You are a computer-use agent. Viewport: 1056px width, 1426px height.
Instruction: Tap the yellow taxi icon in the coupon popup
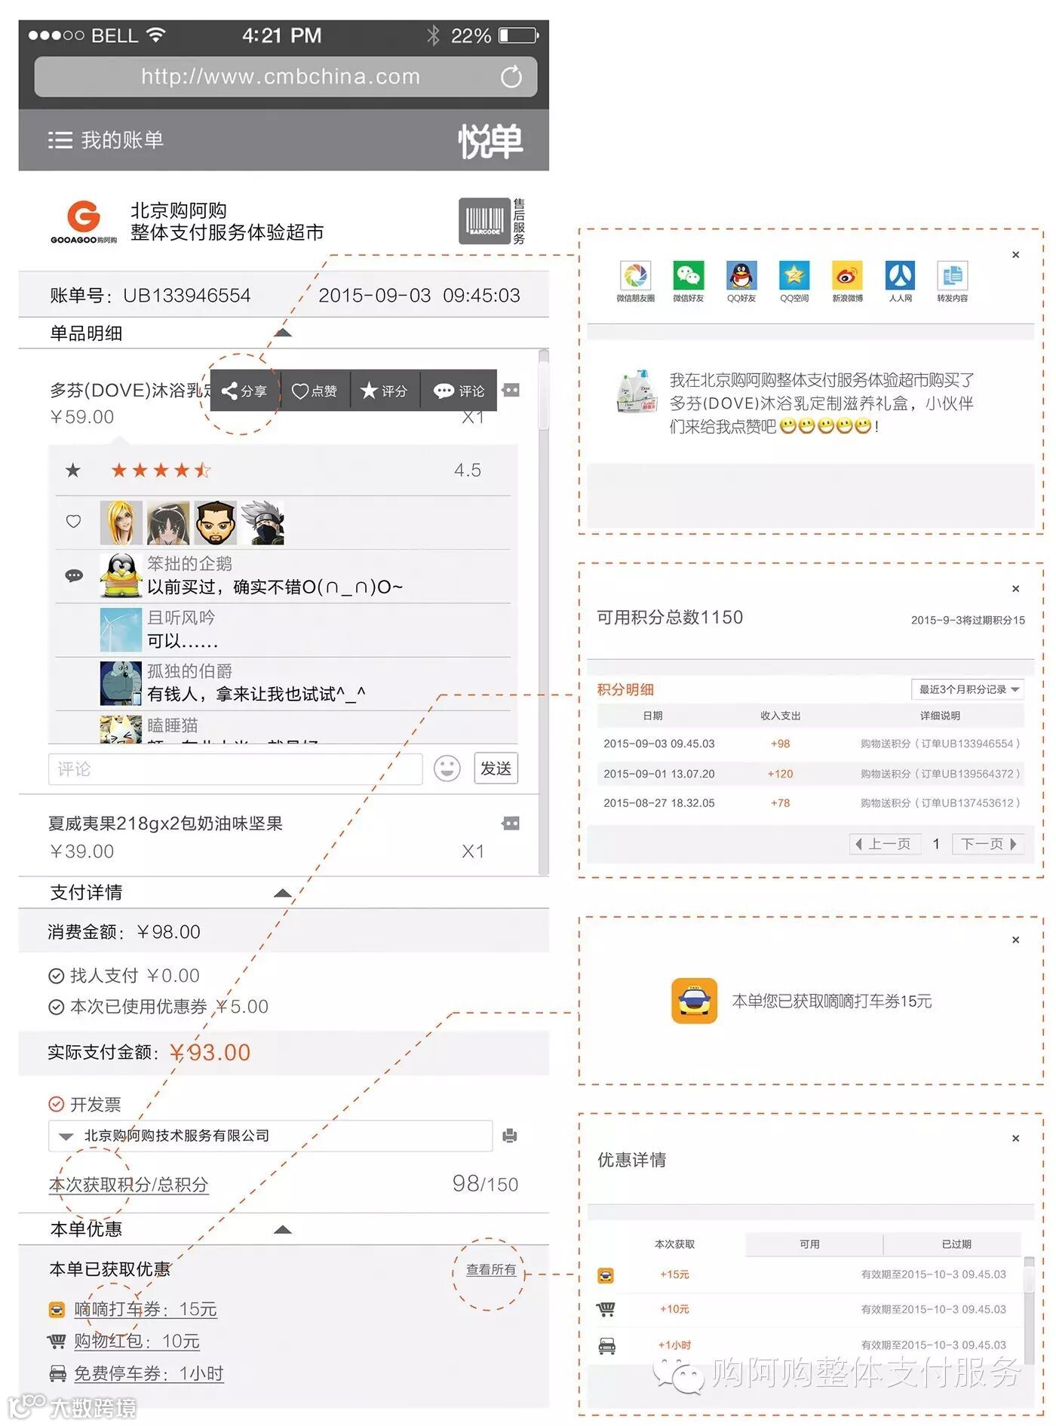694,1001
